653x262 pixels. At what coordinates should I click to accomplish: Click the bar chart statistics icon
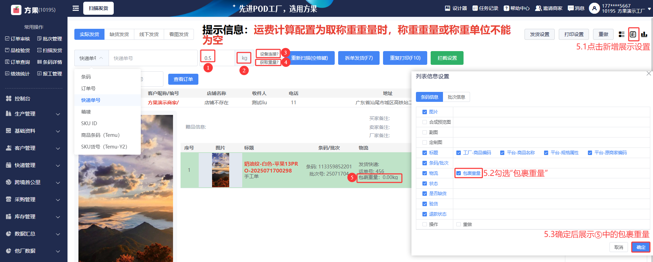click(644, 34)
